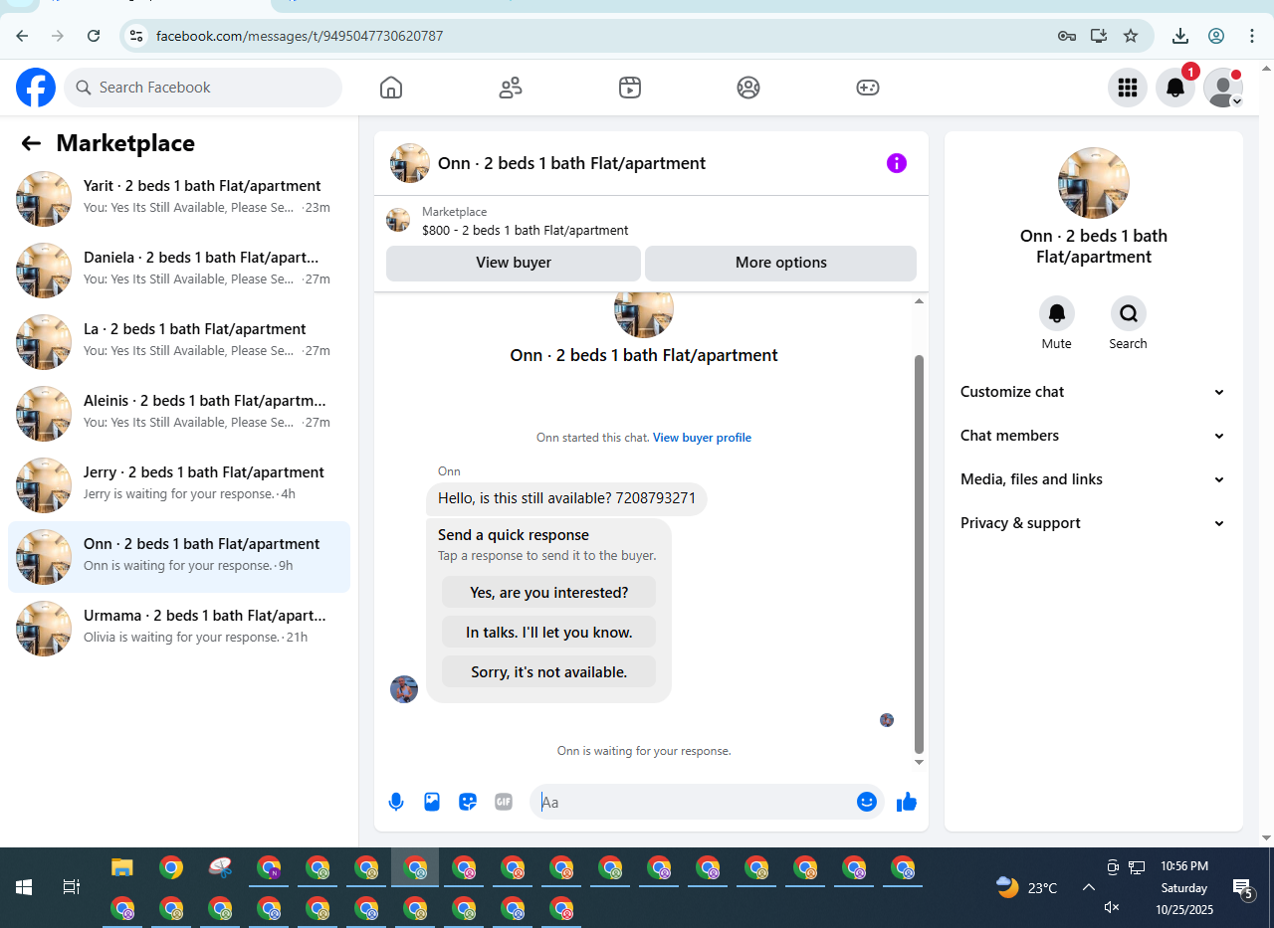Open the Friends icon in top navigation

511,88
